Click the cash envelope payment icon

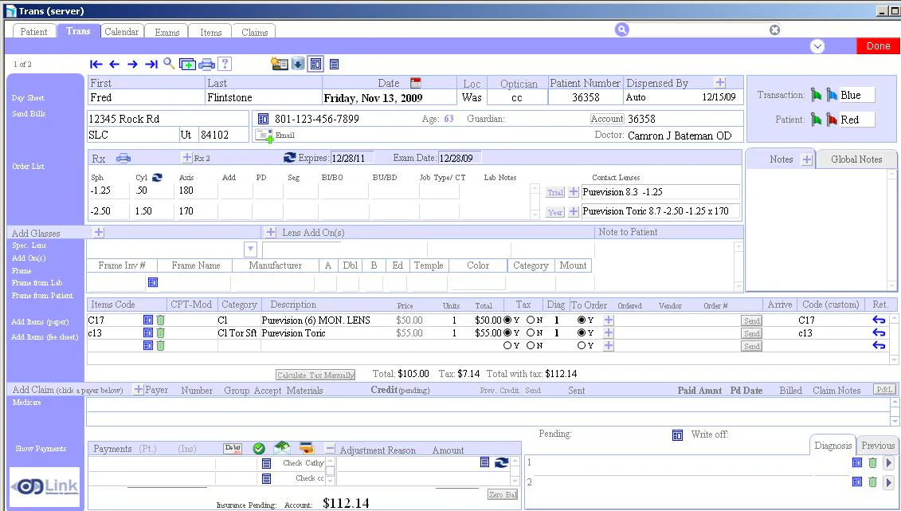[x=282, y=448]
